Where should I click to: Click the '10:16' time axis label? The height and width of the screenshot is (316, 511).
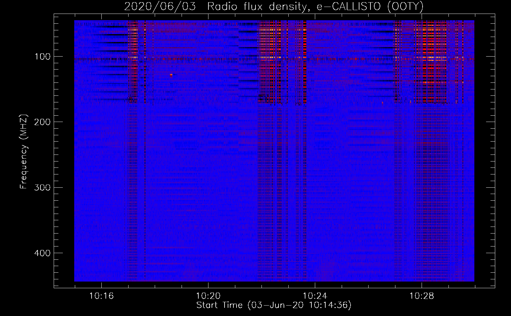tap(101, 296)
